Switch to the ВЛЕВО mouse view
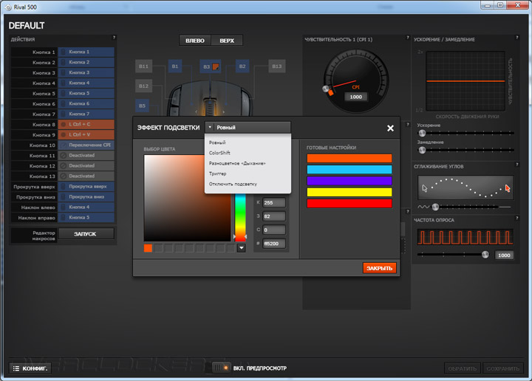Image resolution: width=532 pixels, height=381 pixels. (x=195, y=41)
